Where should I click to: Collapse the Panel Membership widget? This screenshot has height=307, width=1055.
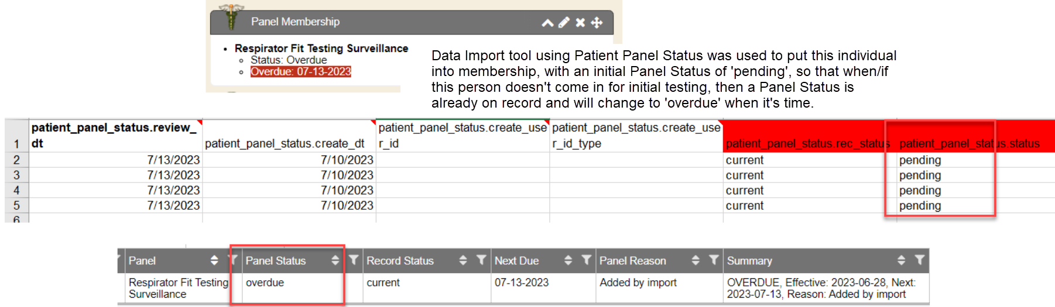(547, 23)
